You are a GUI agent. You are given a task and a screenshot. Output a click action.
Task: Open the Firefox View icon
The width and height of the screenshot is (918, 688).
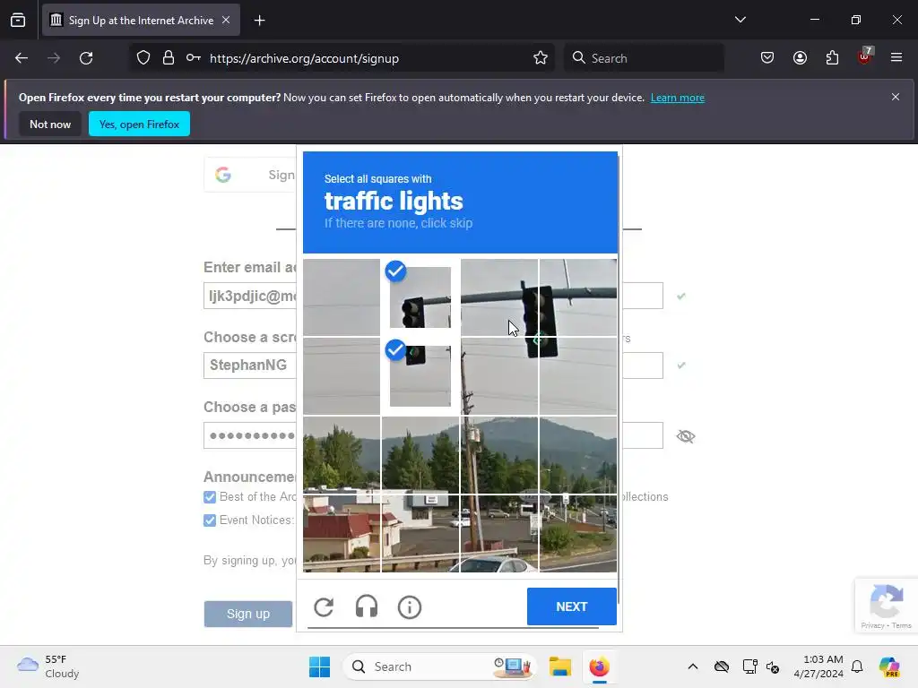[x=18, y=21]
